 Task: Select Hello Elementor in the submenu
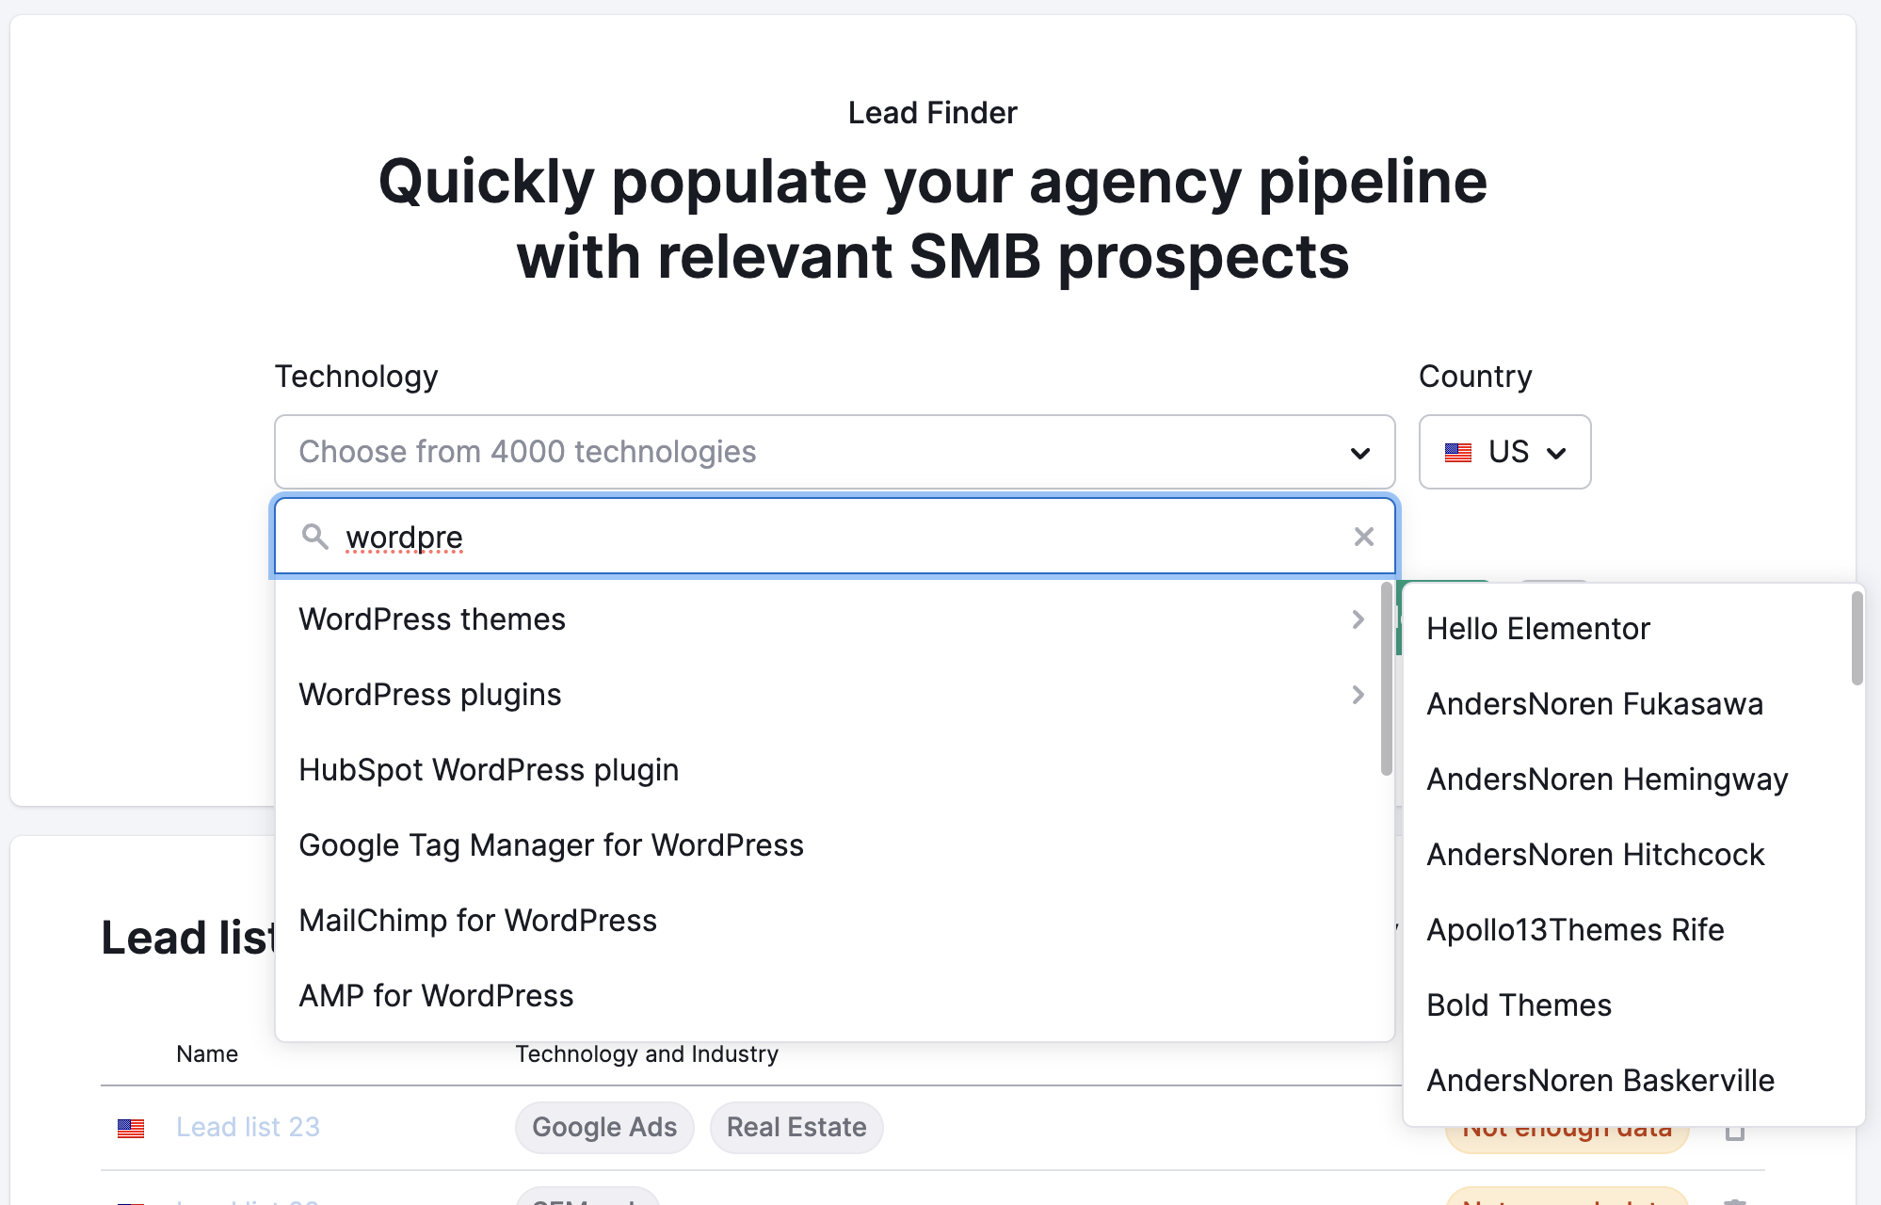pos(1538,628)
